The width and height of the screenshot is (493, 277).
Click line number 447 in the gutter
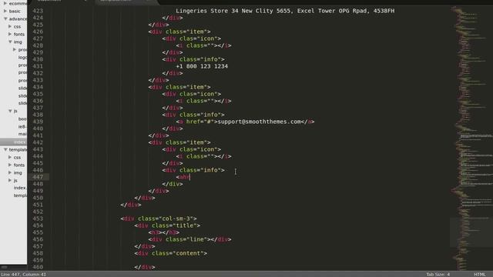click(38, 177)
